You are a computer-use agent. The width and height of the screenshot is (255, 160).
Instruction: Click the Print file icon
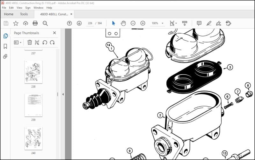[35, 23]
